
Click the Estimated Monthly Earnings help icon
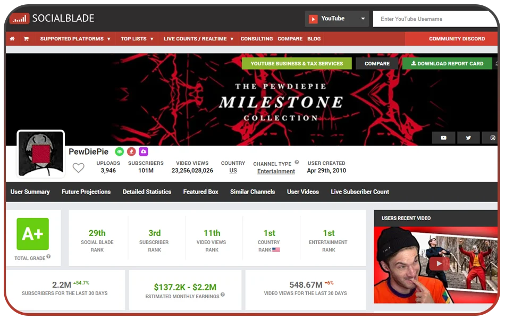click(x=223, y=295)
